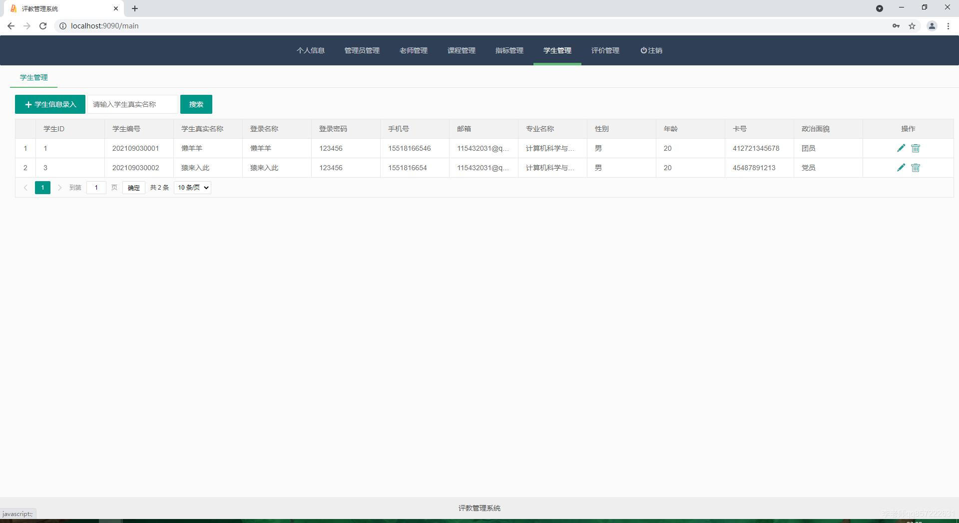Select 评价管理 from the top navigation
The width and height of the screenshot is (959, 523).
[x=605, y=50]
